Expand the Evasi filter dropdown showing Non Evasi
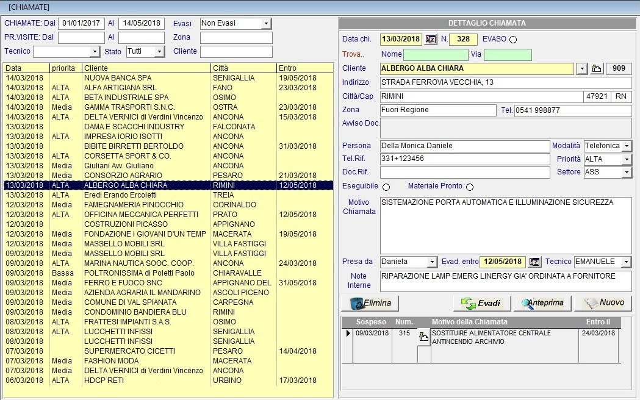 coord(266,24)
